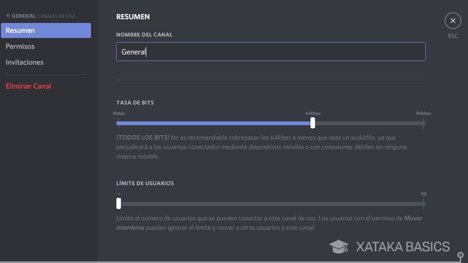Click the grey unfilled bitrate track section

click(x=368, y=123)
